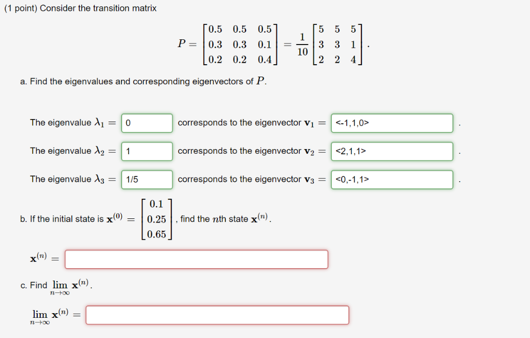This screenshot has height=338, width=530.
Task: Click the empty limit answer field
Action: pos(217,315)
